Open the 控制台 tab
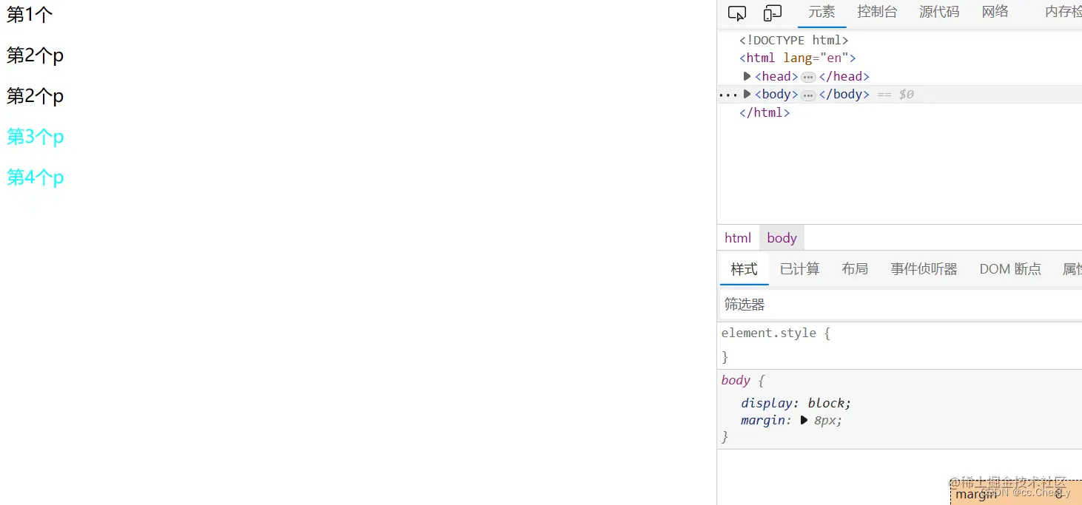This screenshot has width=1082, height=505. point(877,12)
